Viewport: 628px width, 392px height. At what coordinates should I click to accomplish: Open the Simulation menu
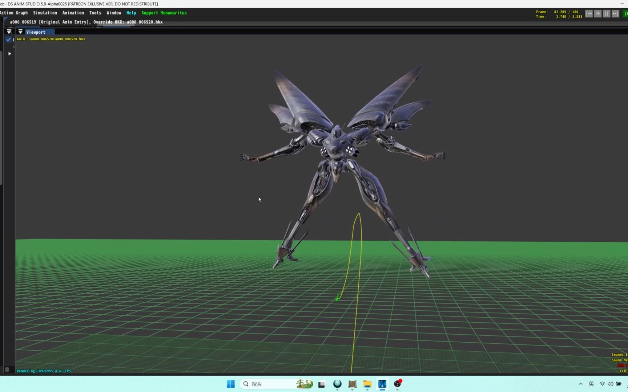point(45,13)
